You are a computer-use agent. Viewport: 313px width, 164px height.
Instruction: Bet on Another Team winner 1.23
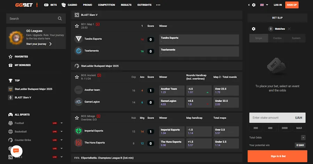click(x=172, y=90)
